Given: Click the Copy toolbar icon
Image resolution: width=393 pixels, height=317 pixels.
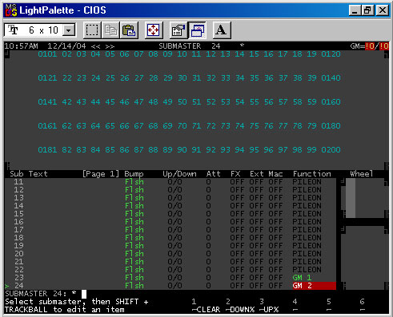Looking at the screenshot, I should (110, 30).
